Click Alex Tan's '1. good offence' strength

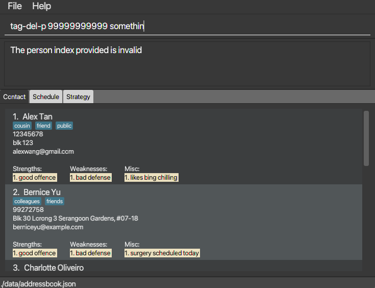point(35,177)
